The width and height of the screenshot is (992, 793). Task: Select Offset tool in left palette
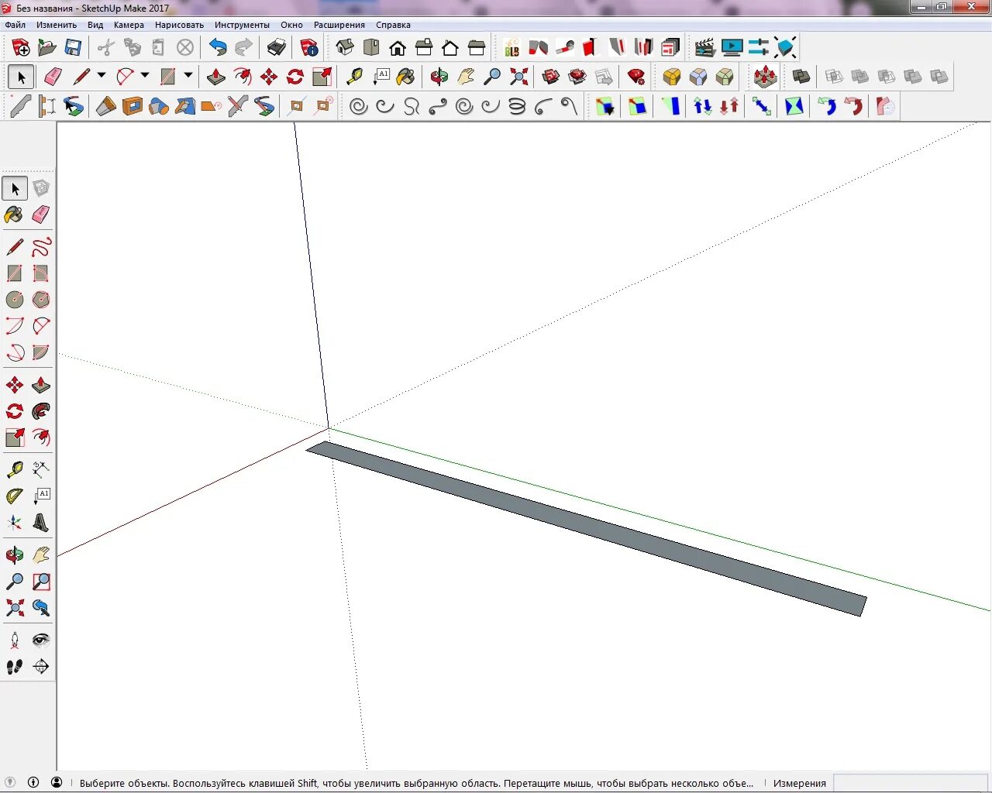(41, 438)
